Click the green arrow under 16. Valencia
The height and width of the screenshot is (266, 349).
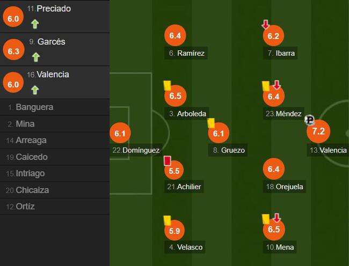point(35,90)
